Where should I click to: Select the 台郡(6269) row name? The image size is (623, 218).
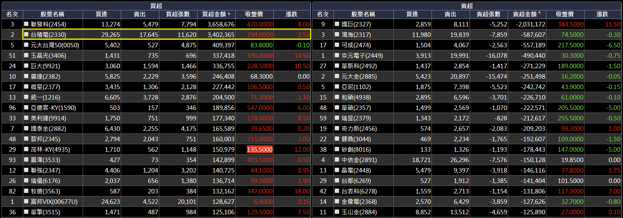(356, 181)
